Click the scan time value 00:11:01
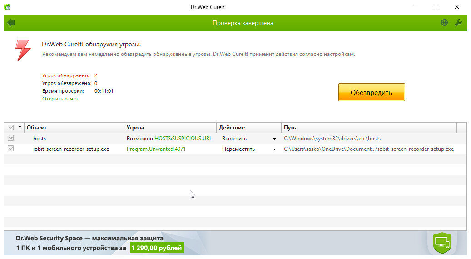471x259 pixels. (x=104, y=91)
